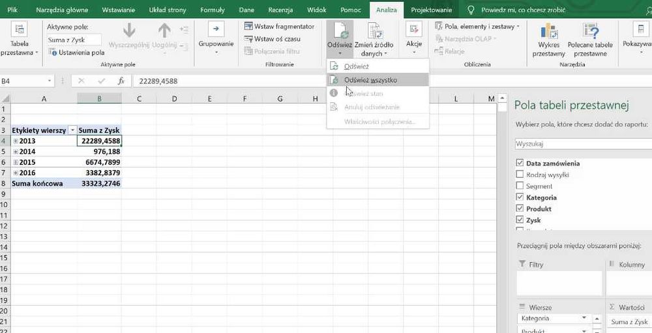Image resolution: width=652 pixels, height=333 pixels.
Task: Open the Pomoc tab
Action: click(351, 10)
